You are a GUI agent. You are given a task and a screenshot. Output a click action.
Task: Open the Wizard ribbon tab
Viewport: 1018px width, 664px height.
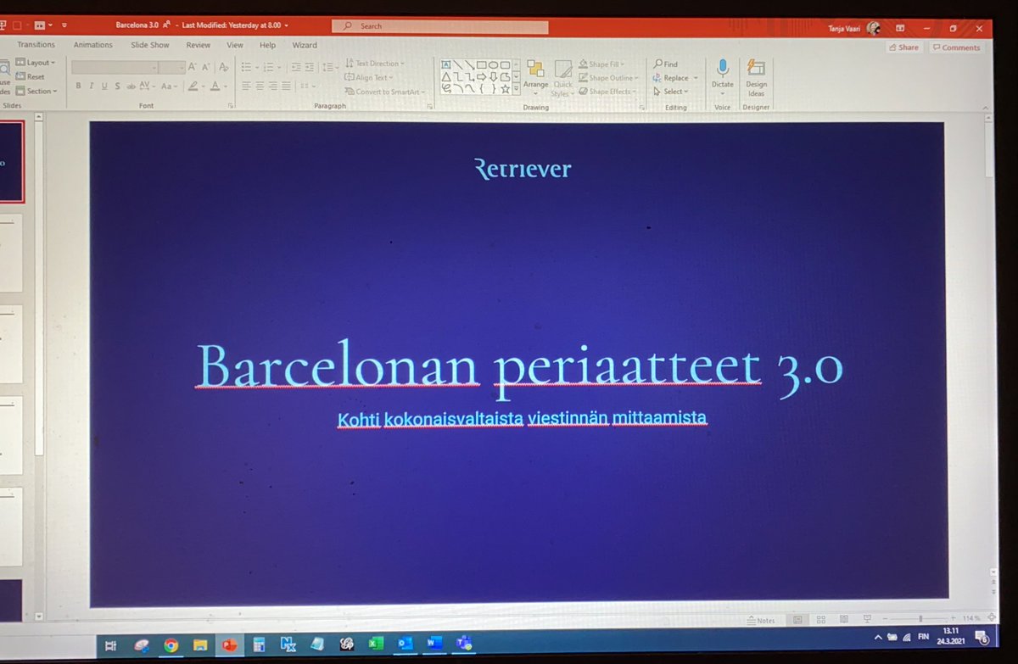[305, 45]
